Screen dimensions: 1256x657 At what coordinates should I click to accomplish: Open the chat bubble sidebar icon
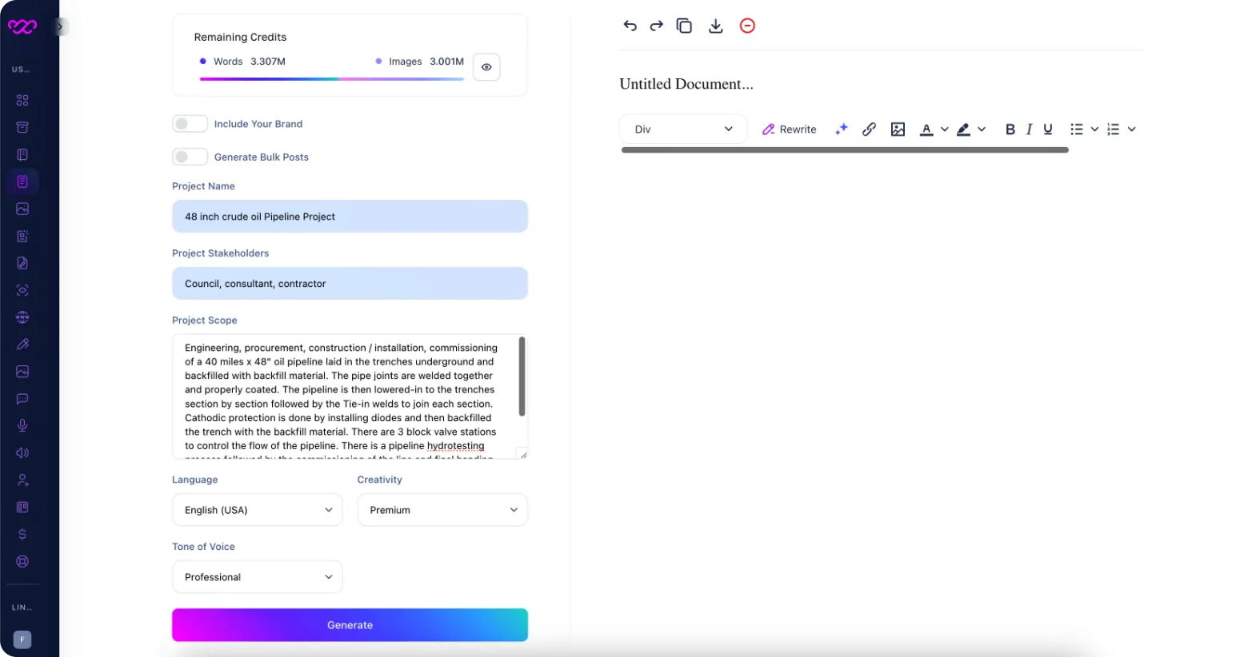pyautogui.click(x=22, y=399)
